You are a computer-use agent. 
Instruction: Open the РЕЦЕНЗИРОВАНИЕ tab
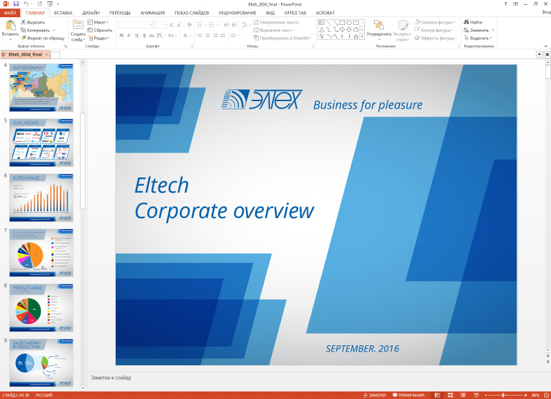pos(238,12)
